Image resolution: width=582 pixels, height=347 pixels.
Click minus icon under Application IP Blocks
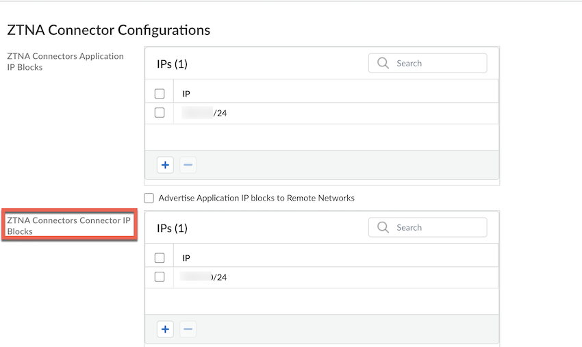point(188,165)
